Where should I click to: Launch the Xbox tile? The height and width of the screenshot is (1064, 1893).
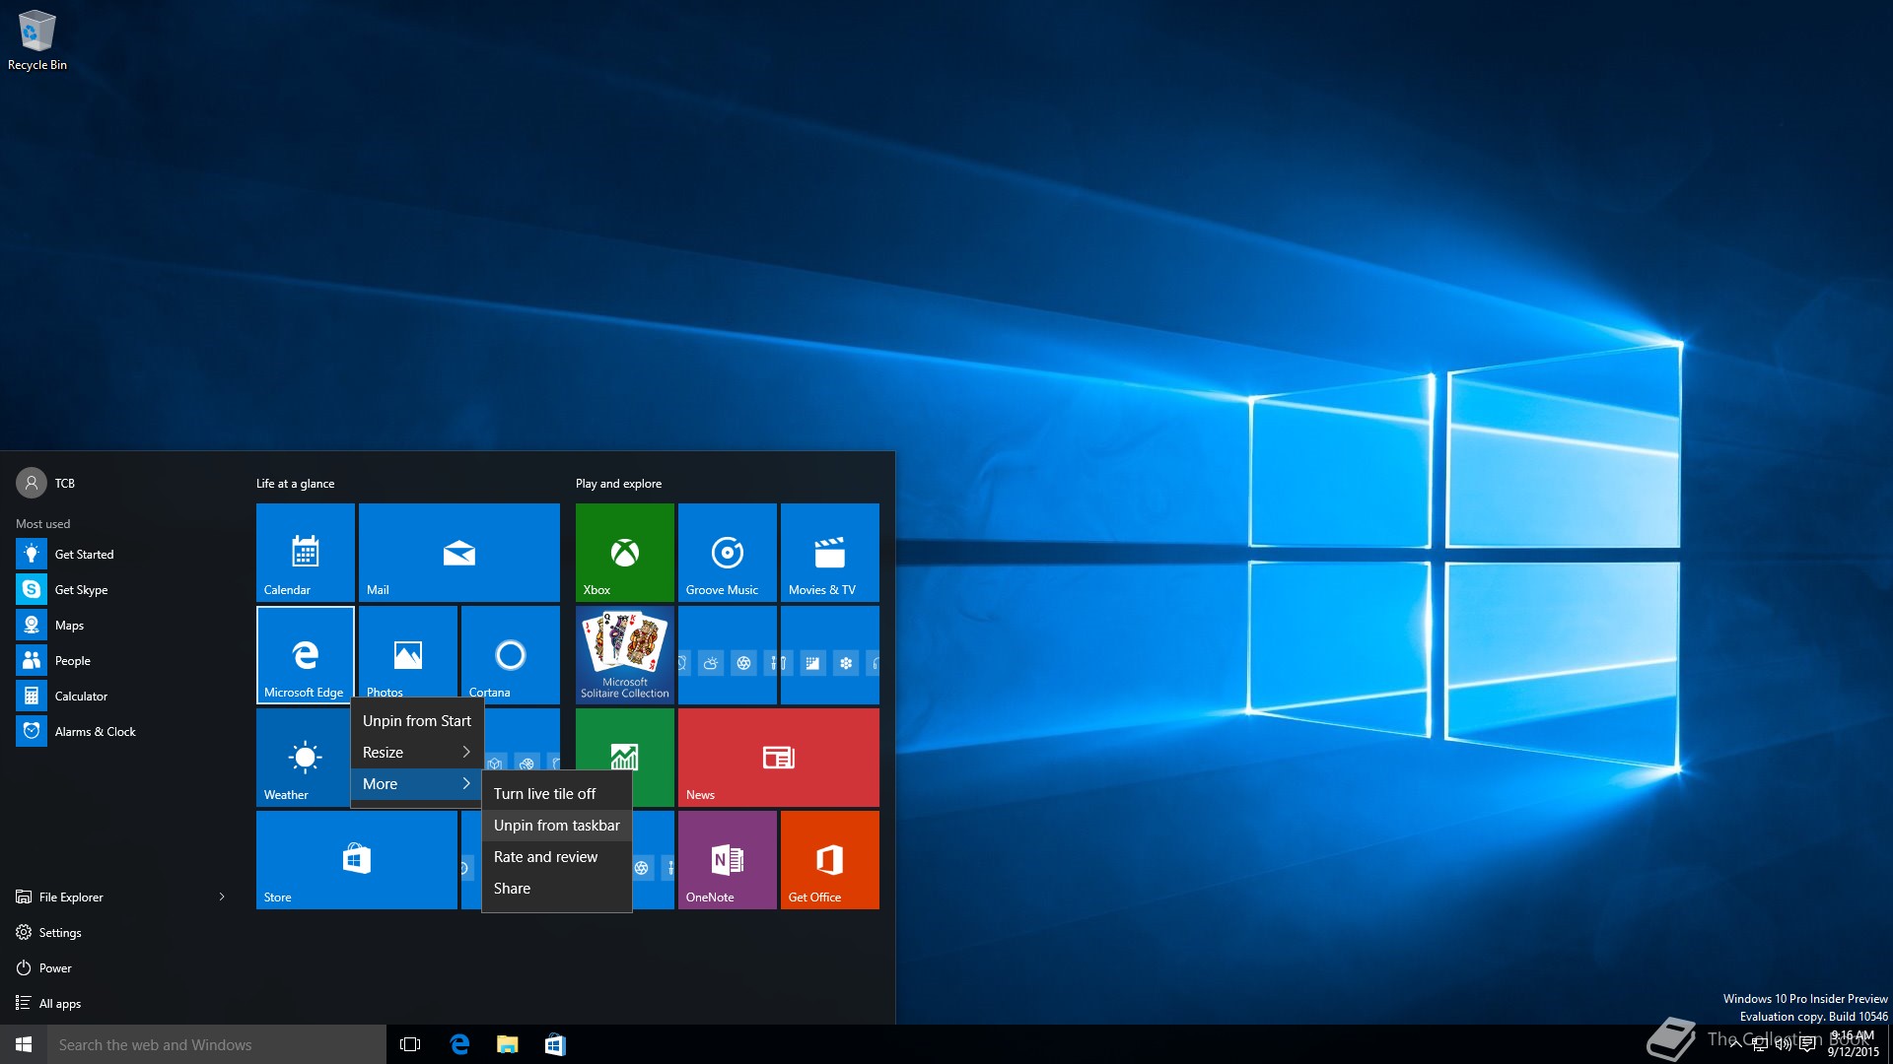tap(625, 553)
